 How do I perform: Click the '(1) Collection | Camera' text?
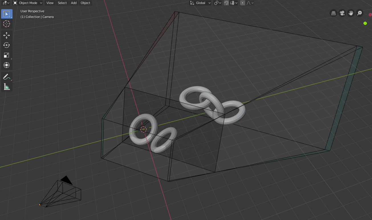pyautogui.click(x=37, y=17)
